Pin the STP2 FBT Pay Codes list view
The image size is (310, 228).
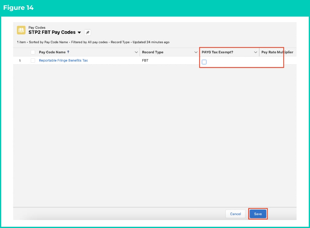88,32
